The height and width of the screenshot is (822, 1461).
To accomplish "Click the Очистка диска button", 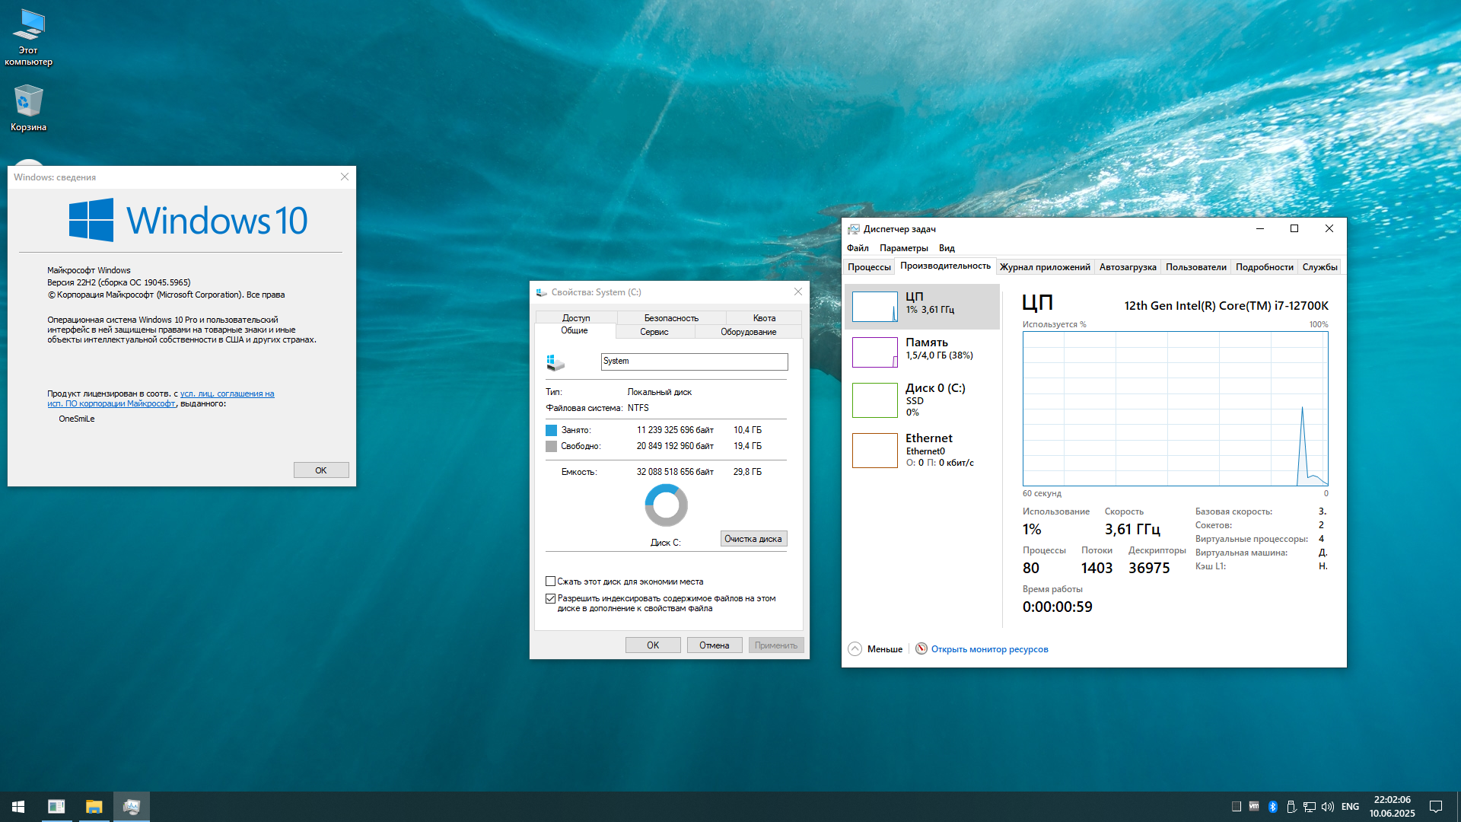I will (x=753, y=538).
